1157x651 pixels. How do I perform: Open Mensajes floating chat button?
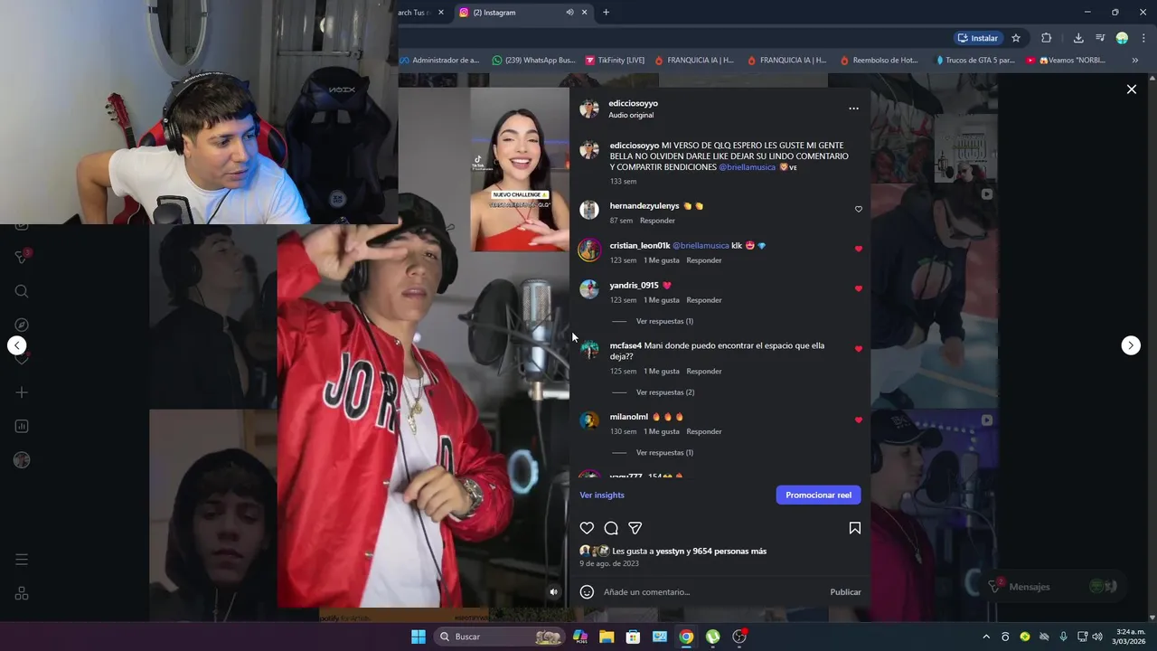click(x=1053, y=587)
